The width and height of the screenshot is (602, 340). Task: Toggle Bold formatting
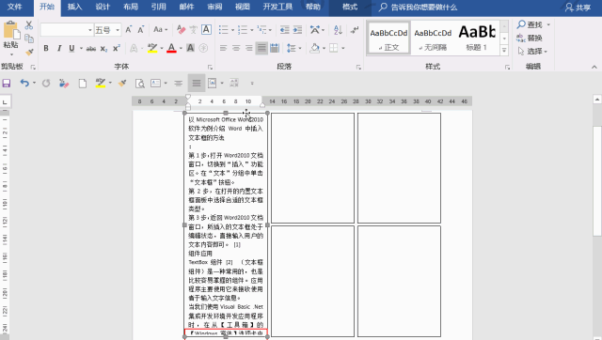46,48
